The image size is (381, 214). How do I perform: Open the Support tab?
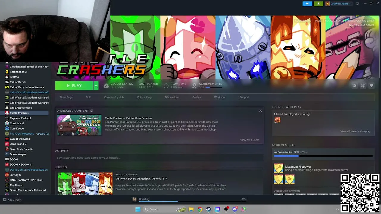point(244,97)
